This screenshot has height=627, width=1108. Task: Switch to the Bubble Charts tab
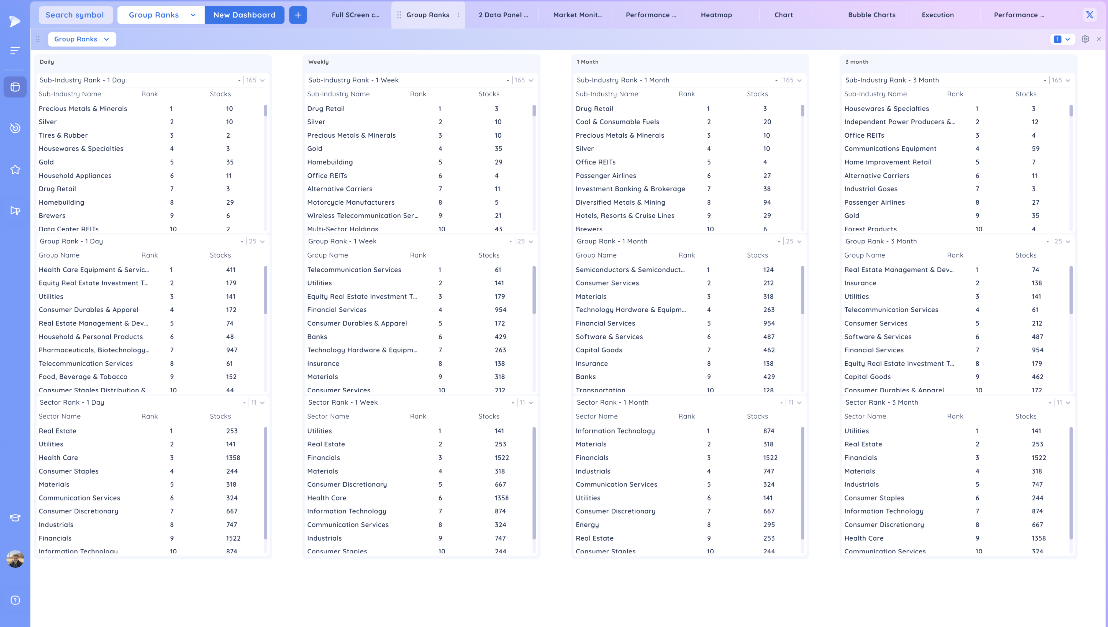872,15
